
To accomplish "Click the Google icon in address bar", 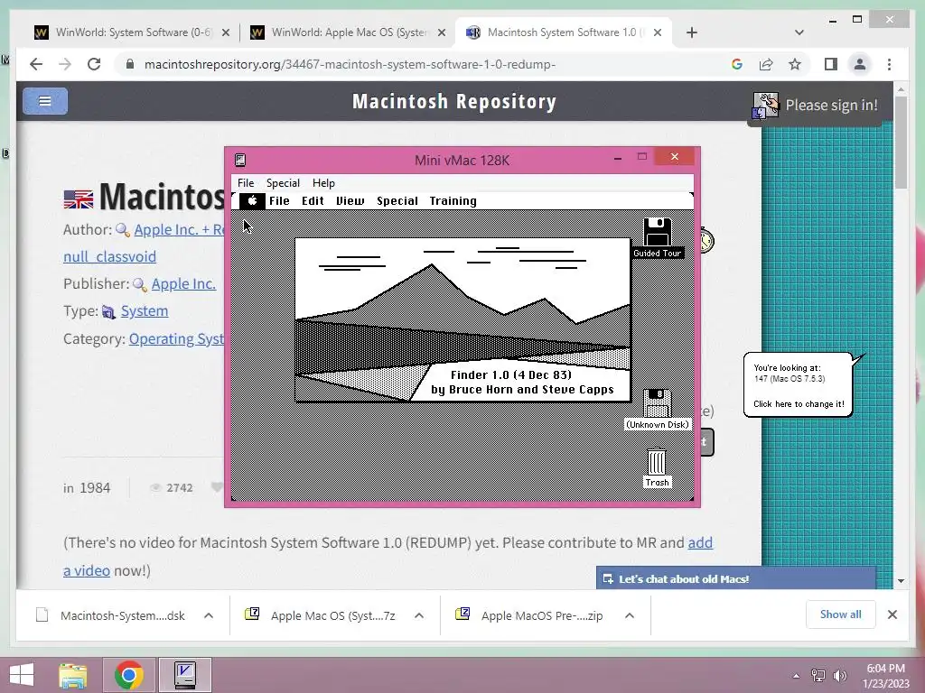I will click(737, 64).
